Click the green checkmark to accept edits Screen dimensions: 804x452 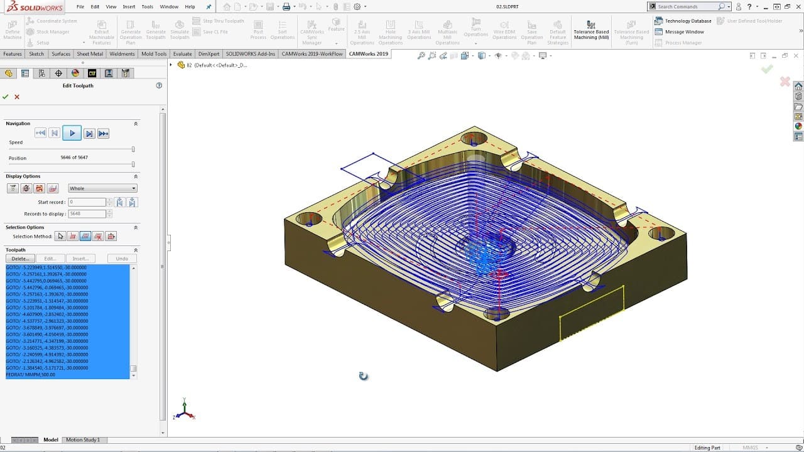coord(6,97)
